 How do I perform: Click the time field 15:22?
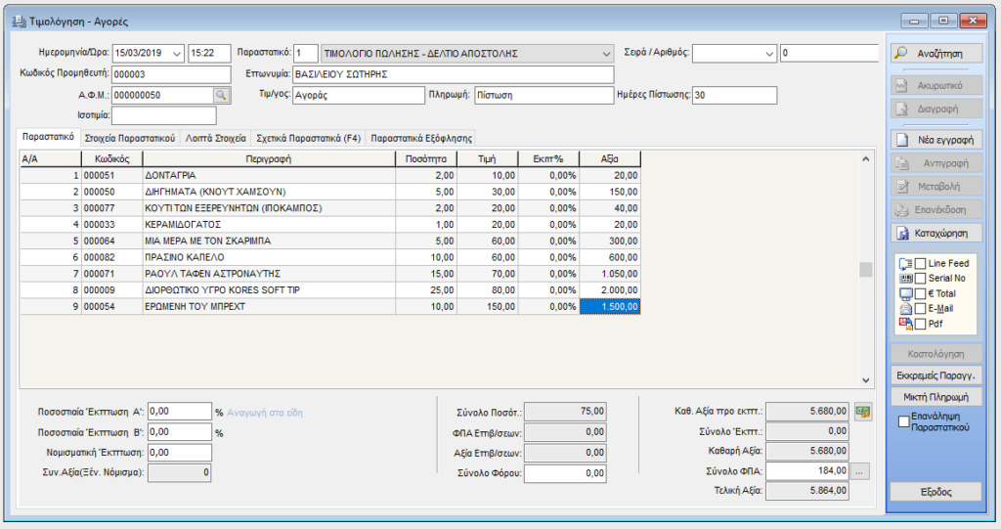pos(209,54)
